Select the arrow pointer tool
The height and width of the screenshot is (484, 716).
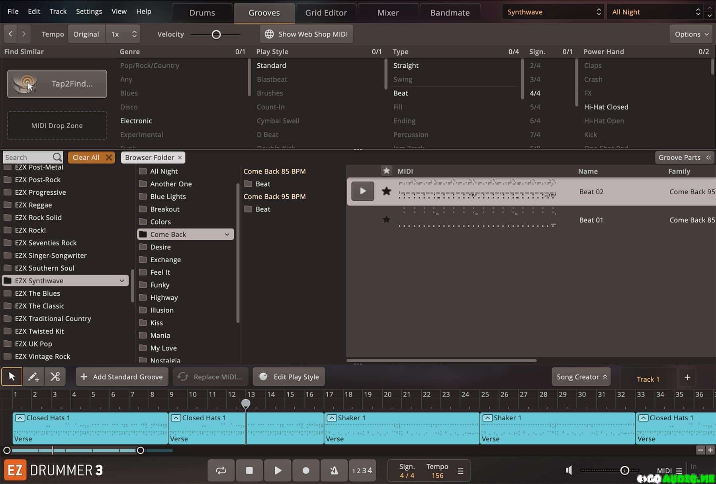click(x=12, y=377)
